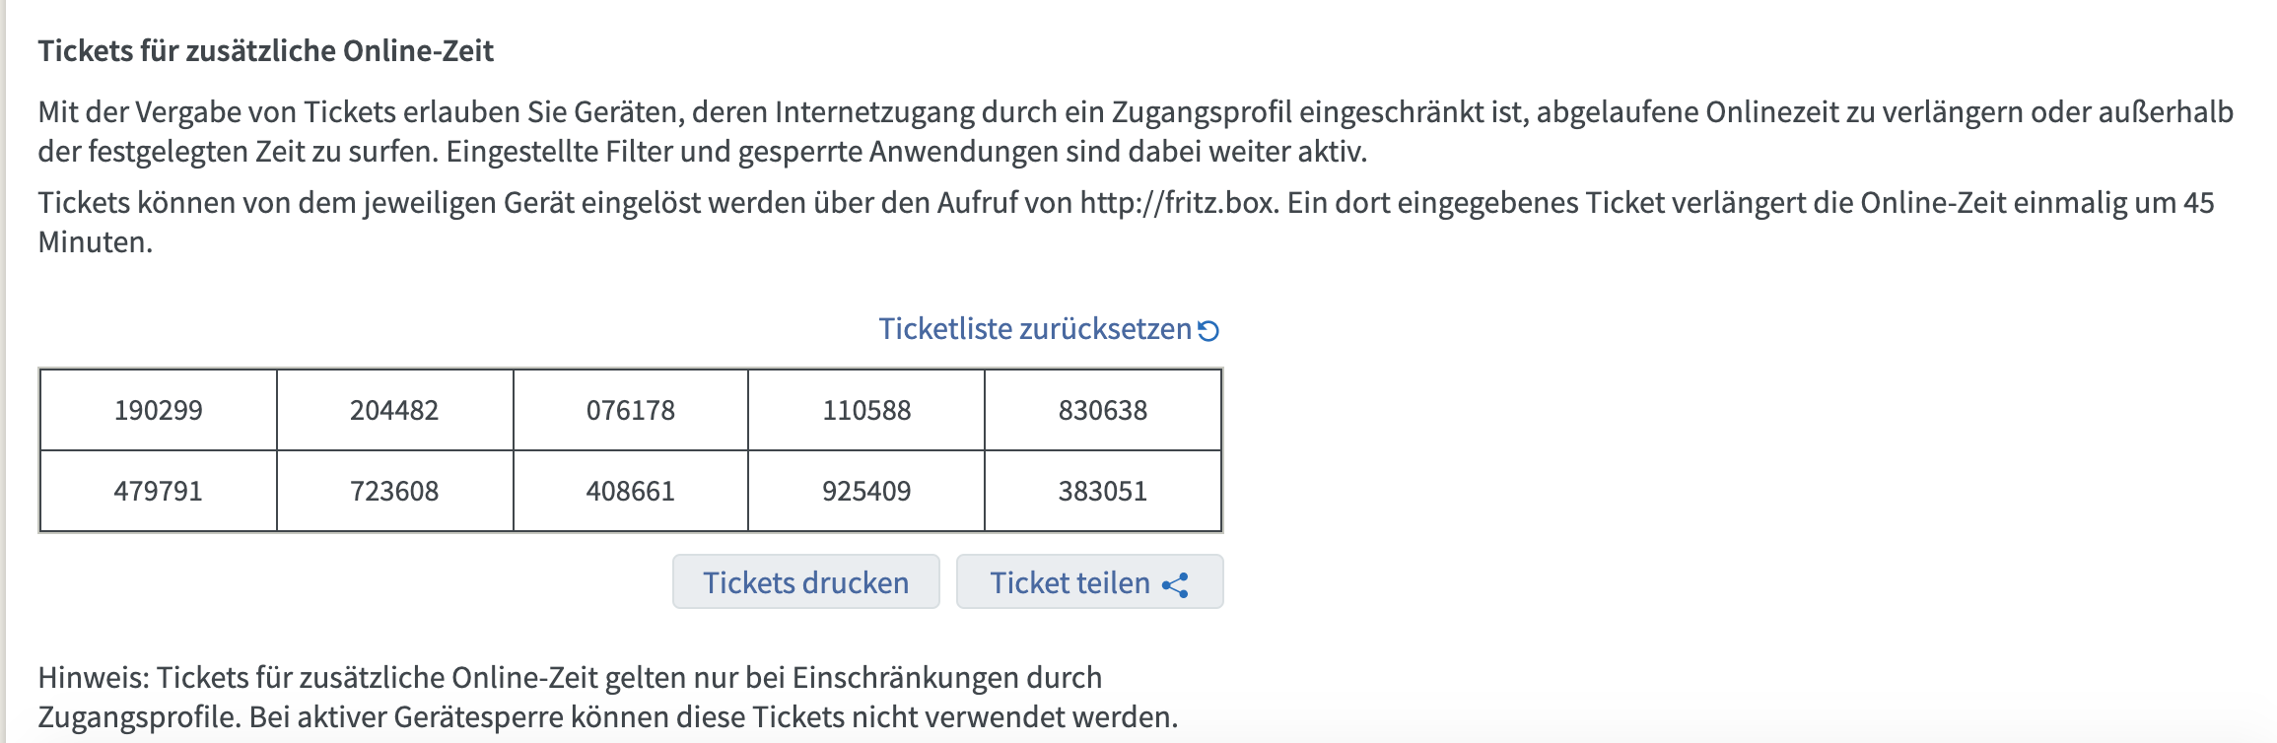Select ticket code 076178
Screen dimensions: 2277x743
click(x=631, y=410)
